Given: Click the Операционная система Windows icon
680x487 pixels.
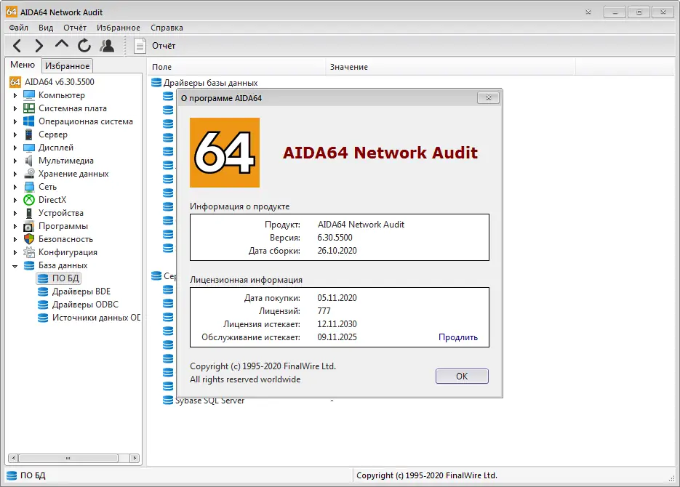Looking at the screenshot, I should [29, 121].
